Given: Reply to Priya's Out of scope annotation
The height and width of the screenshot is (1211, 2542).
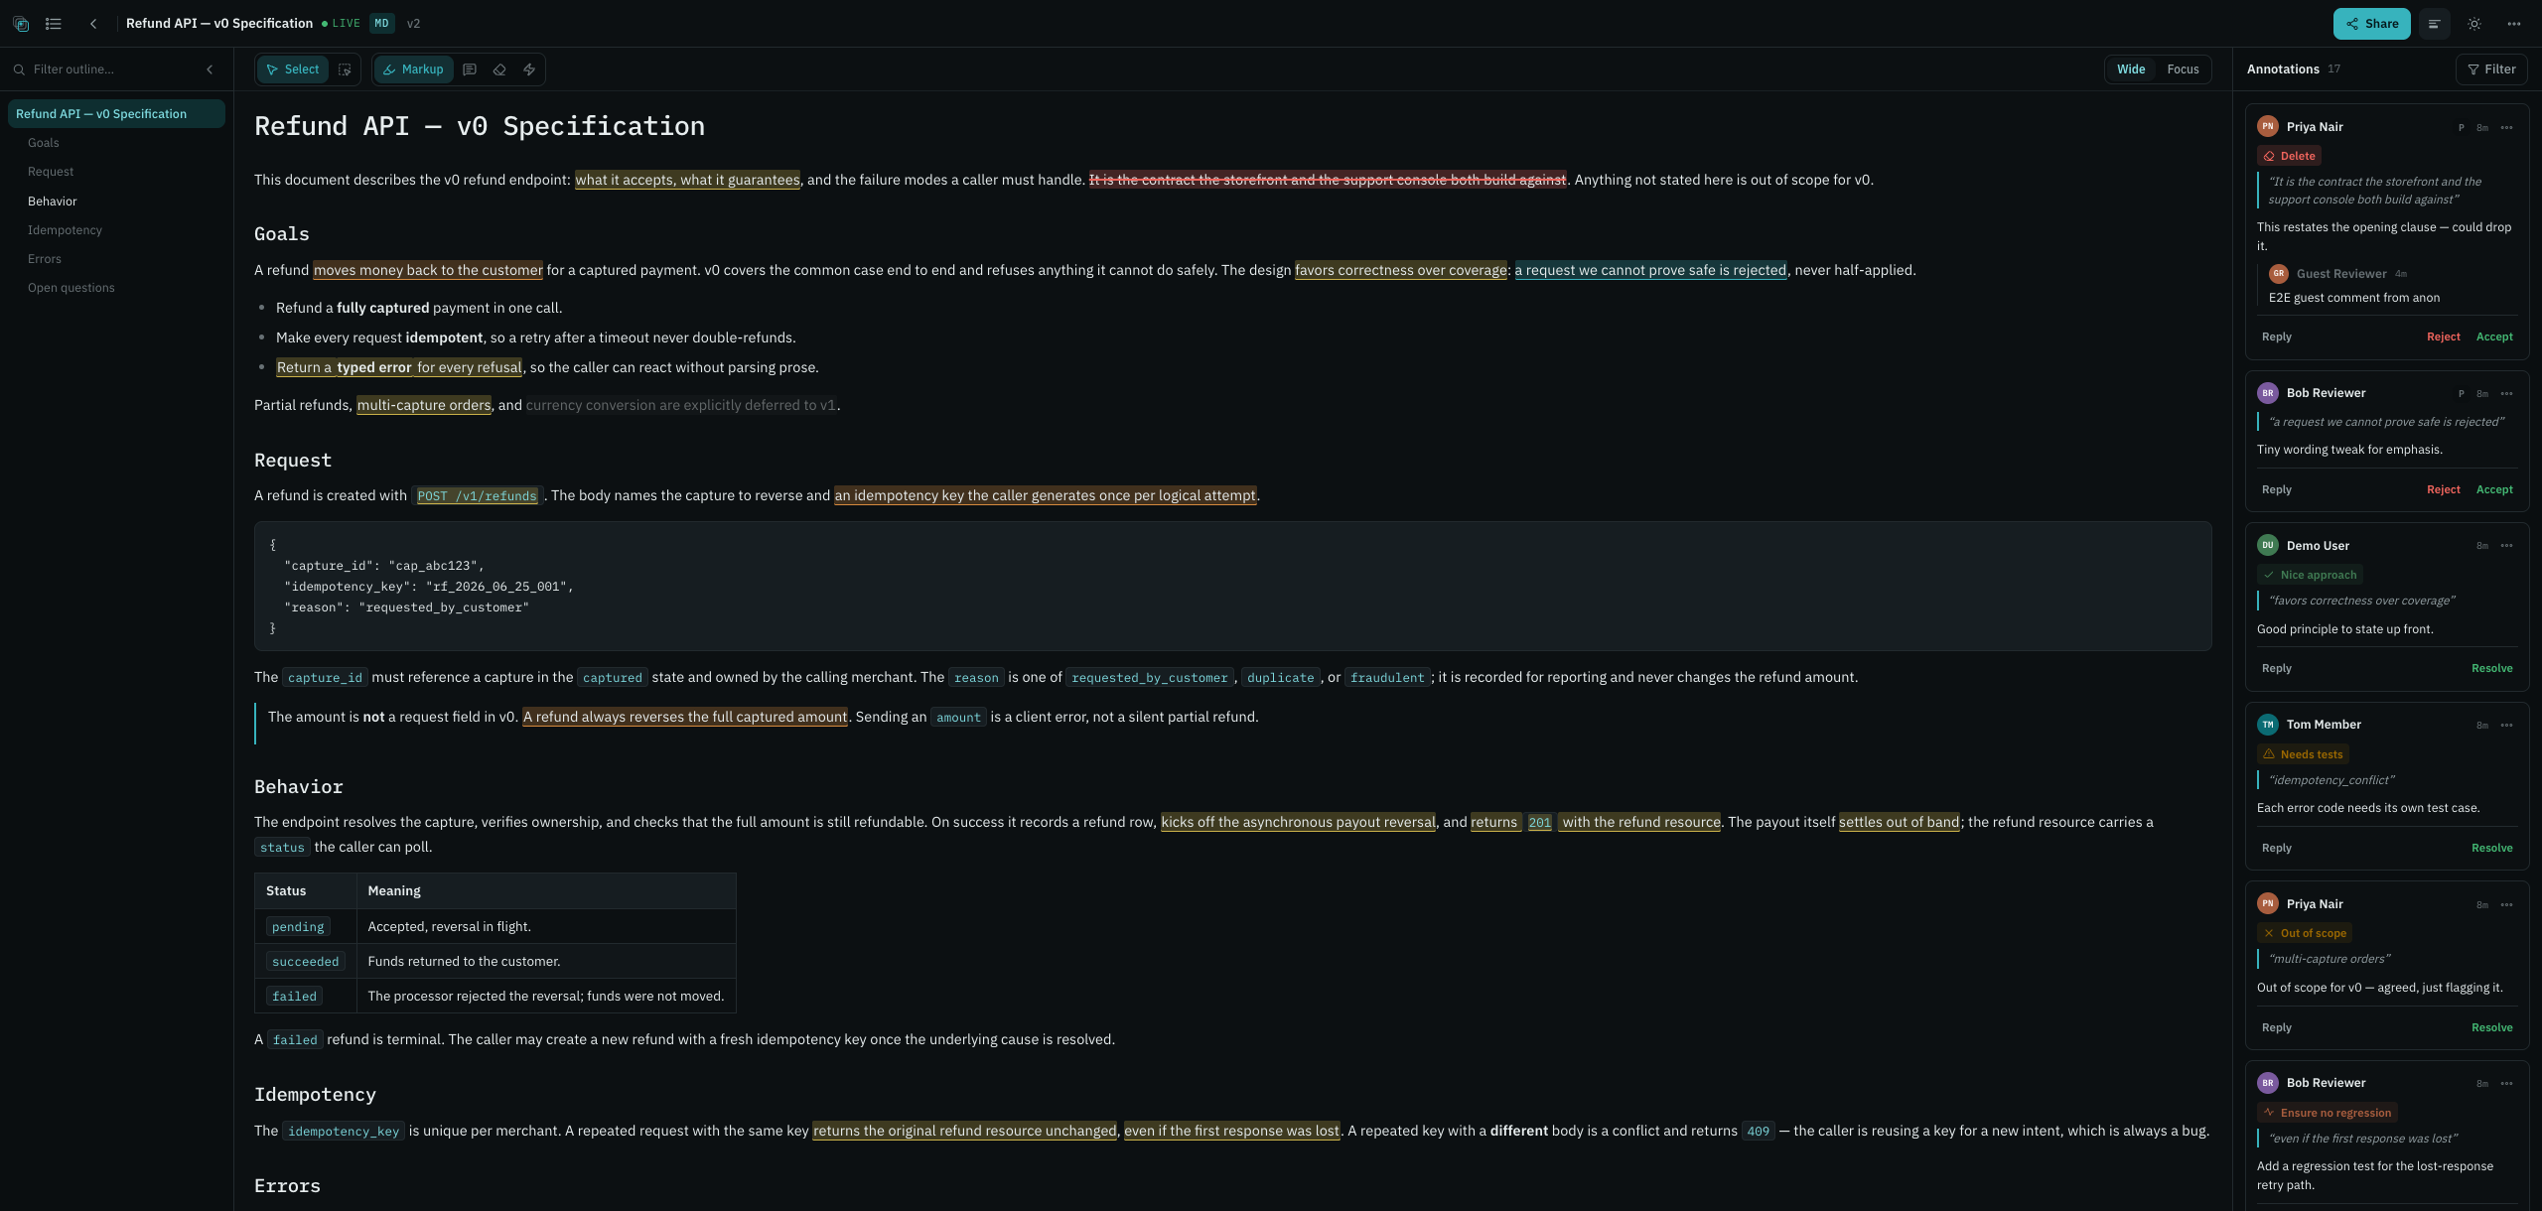Looking at the screenshot, I should 2276,1028.
